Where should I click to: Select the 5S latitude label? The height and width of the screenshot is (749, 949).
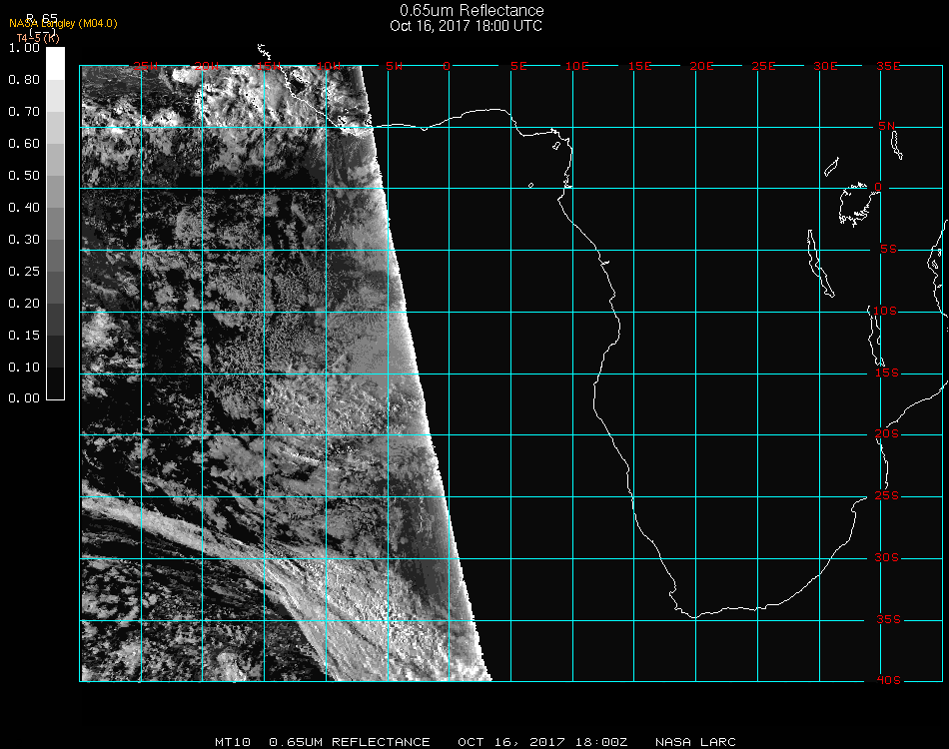(888, 250)
